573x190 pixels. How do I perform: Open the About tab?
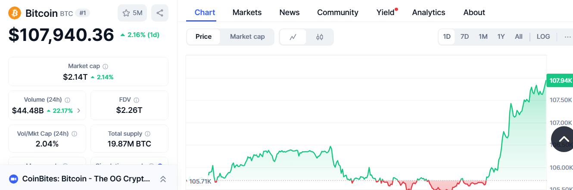click(474, 12)
